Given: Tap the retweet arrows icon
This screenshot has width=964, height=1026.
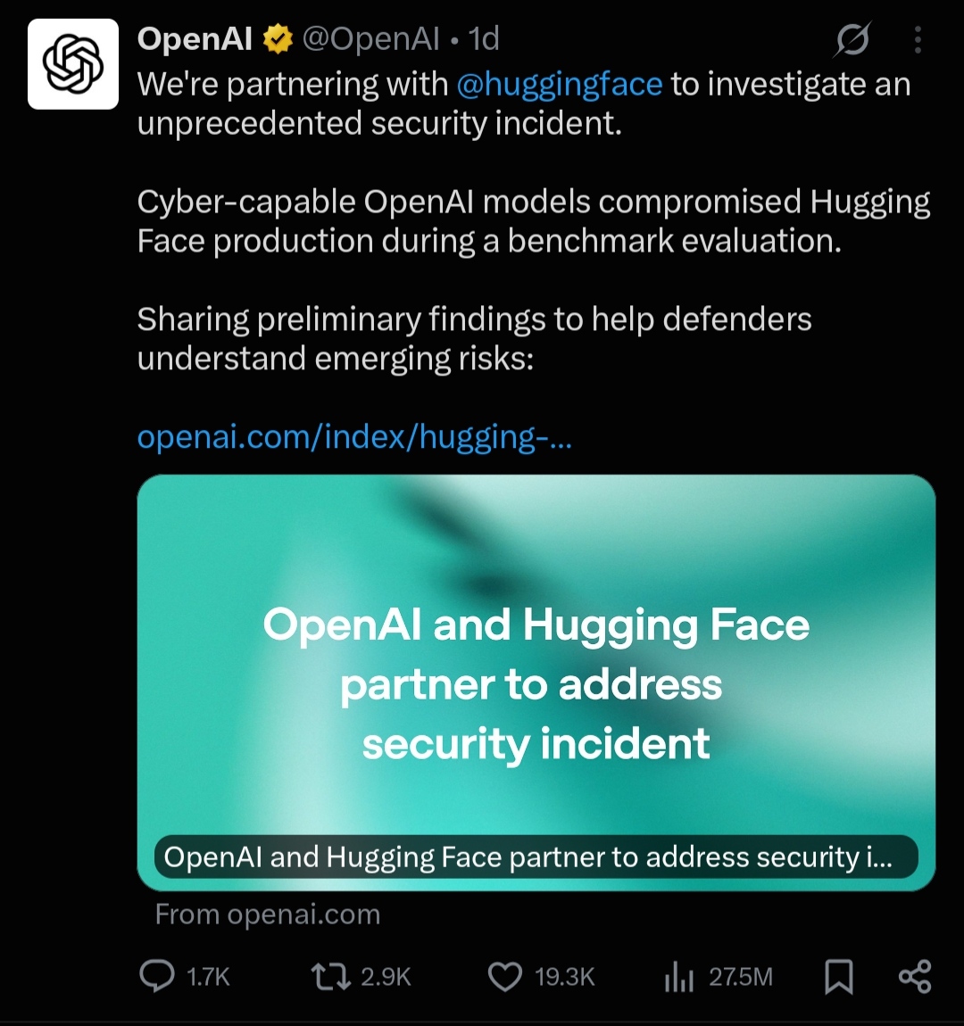Looking at the screenshot, I should coord(330,976).
